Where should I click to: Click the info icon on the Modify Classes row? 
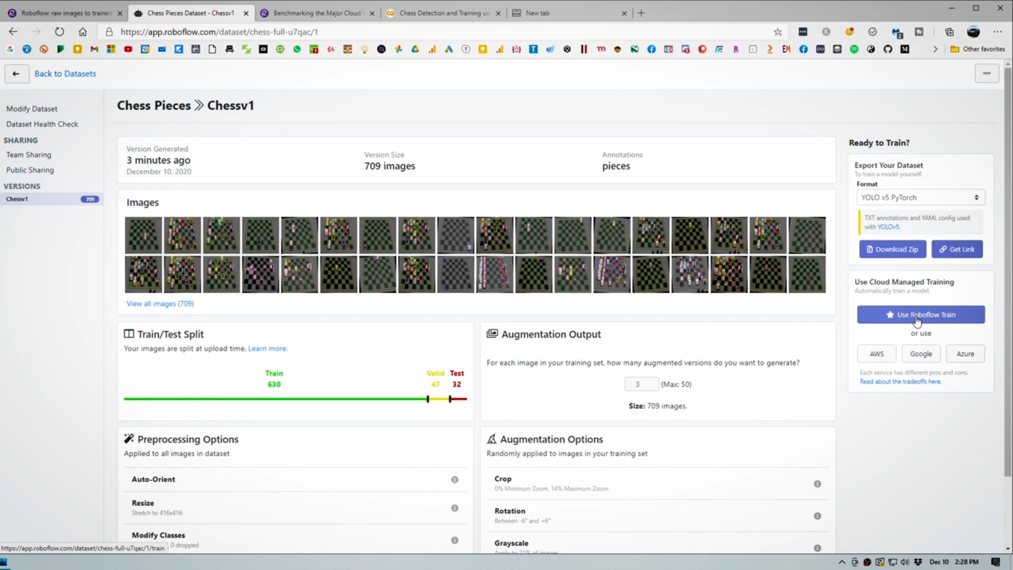pyautogui.click(x=454, y=540)
